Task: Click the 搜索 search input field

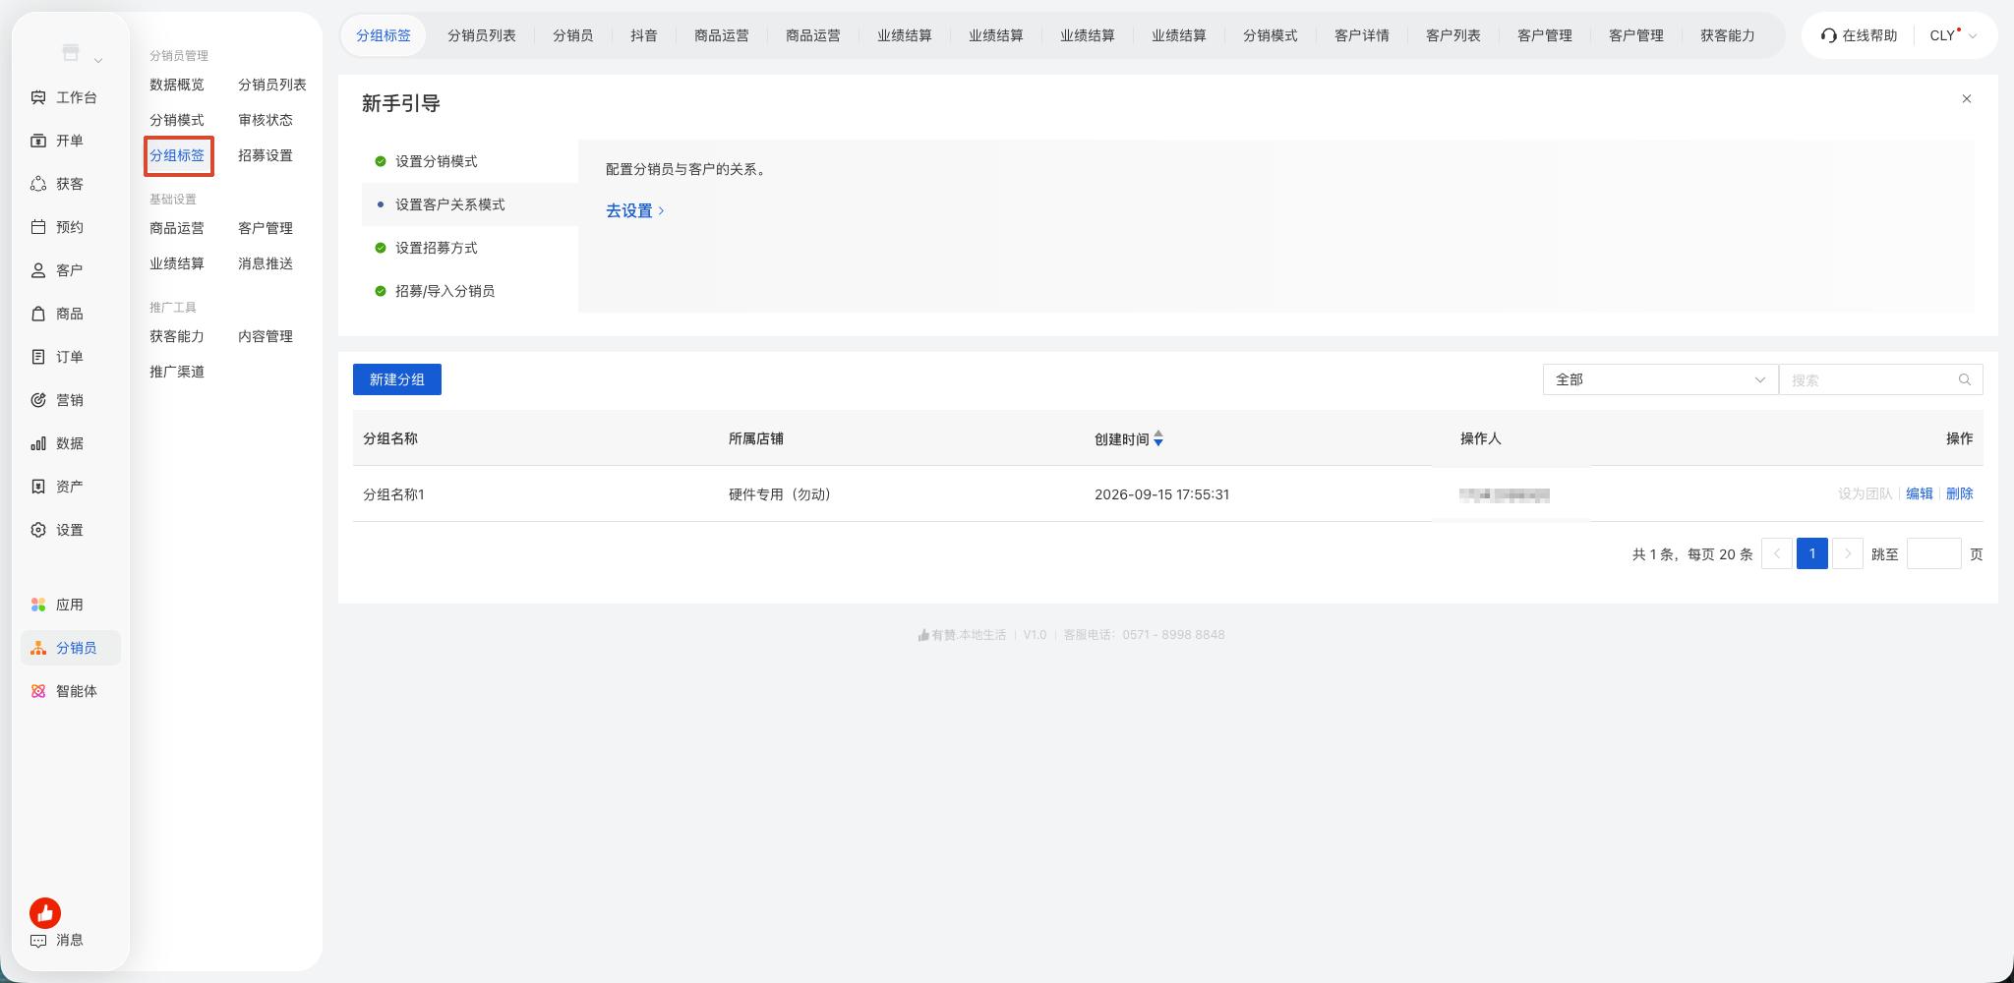Action: point(1880,379)
